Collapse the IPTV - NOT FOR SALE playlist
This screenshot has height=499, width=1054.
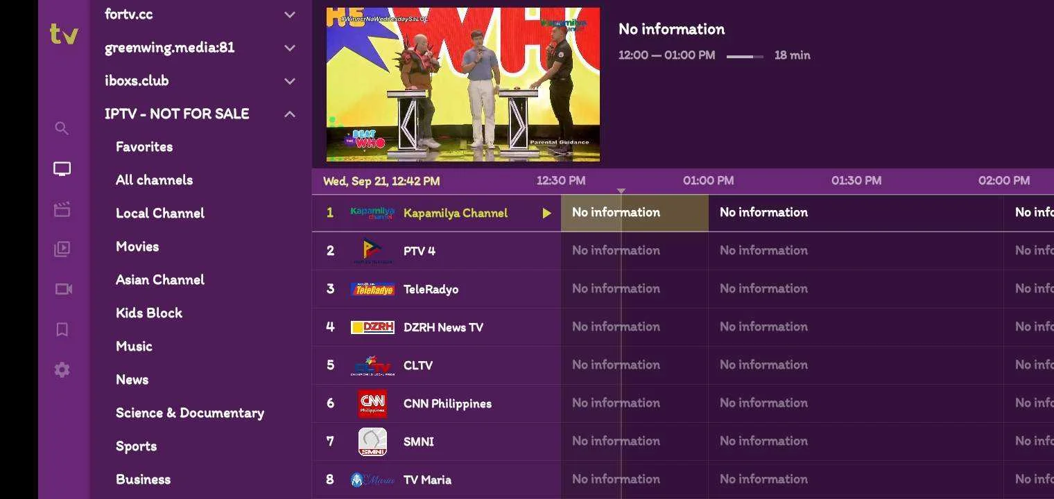[290, 114]
